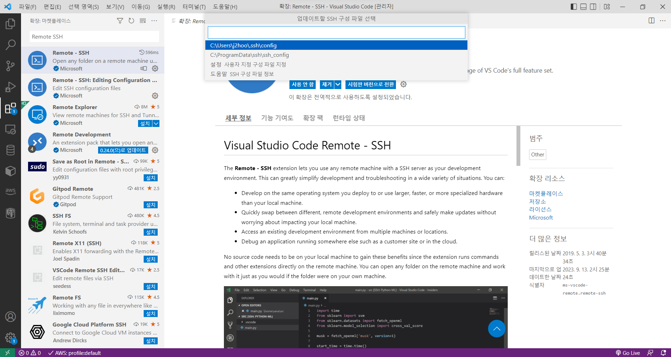This screenshot has width=671, height=357.
Task: Switch to the 기능 기여도 tab
Action: (x=277, y=118)
